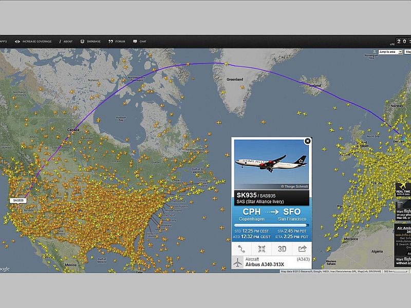Open the Database menu item
This screenshot has width=411, height=308.
coord(90,41)
